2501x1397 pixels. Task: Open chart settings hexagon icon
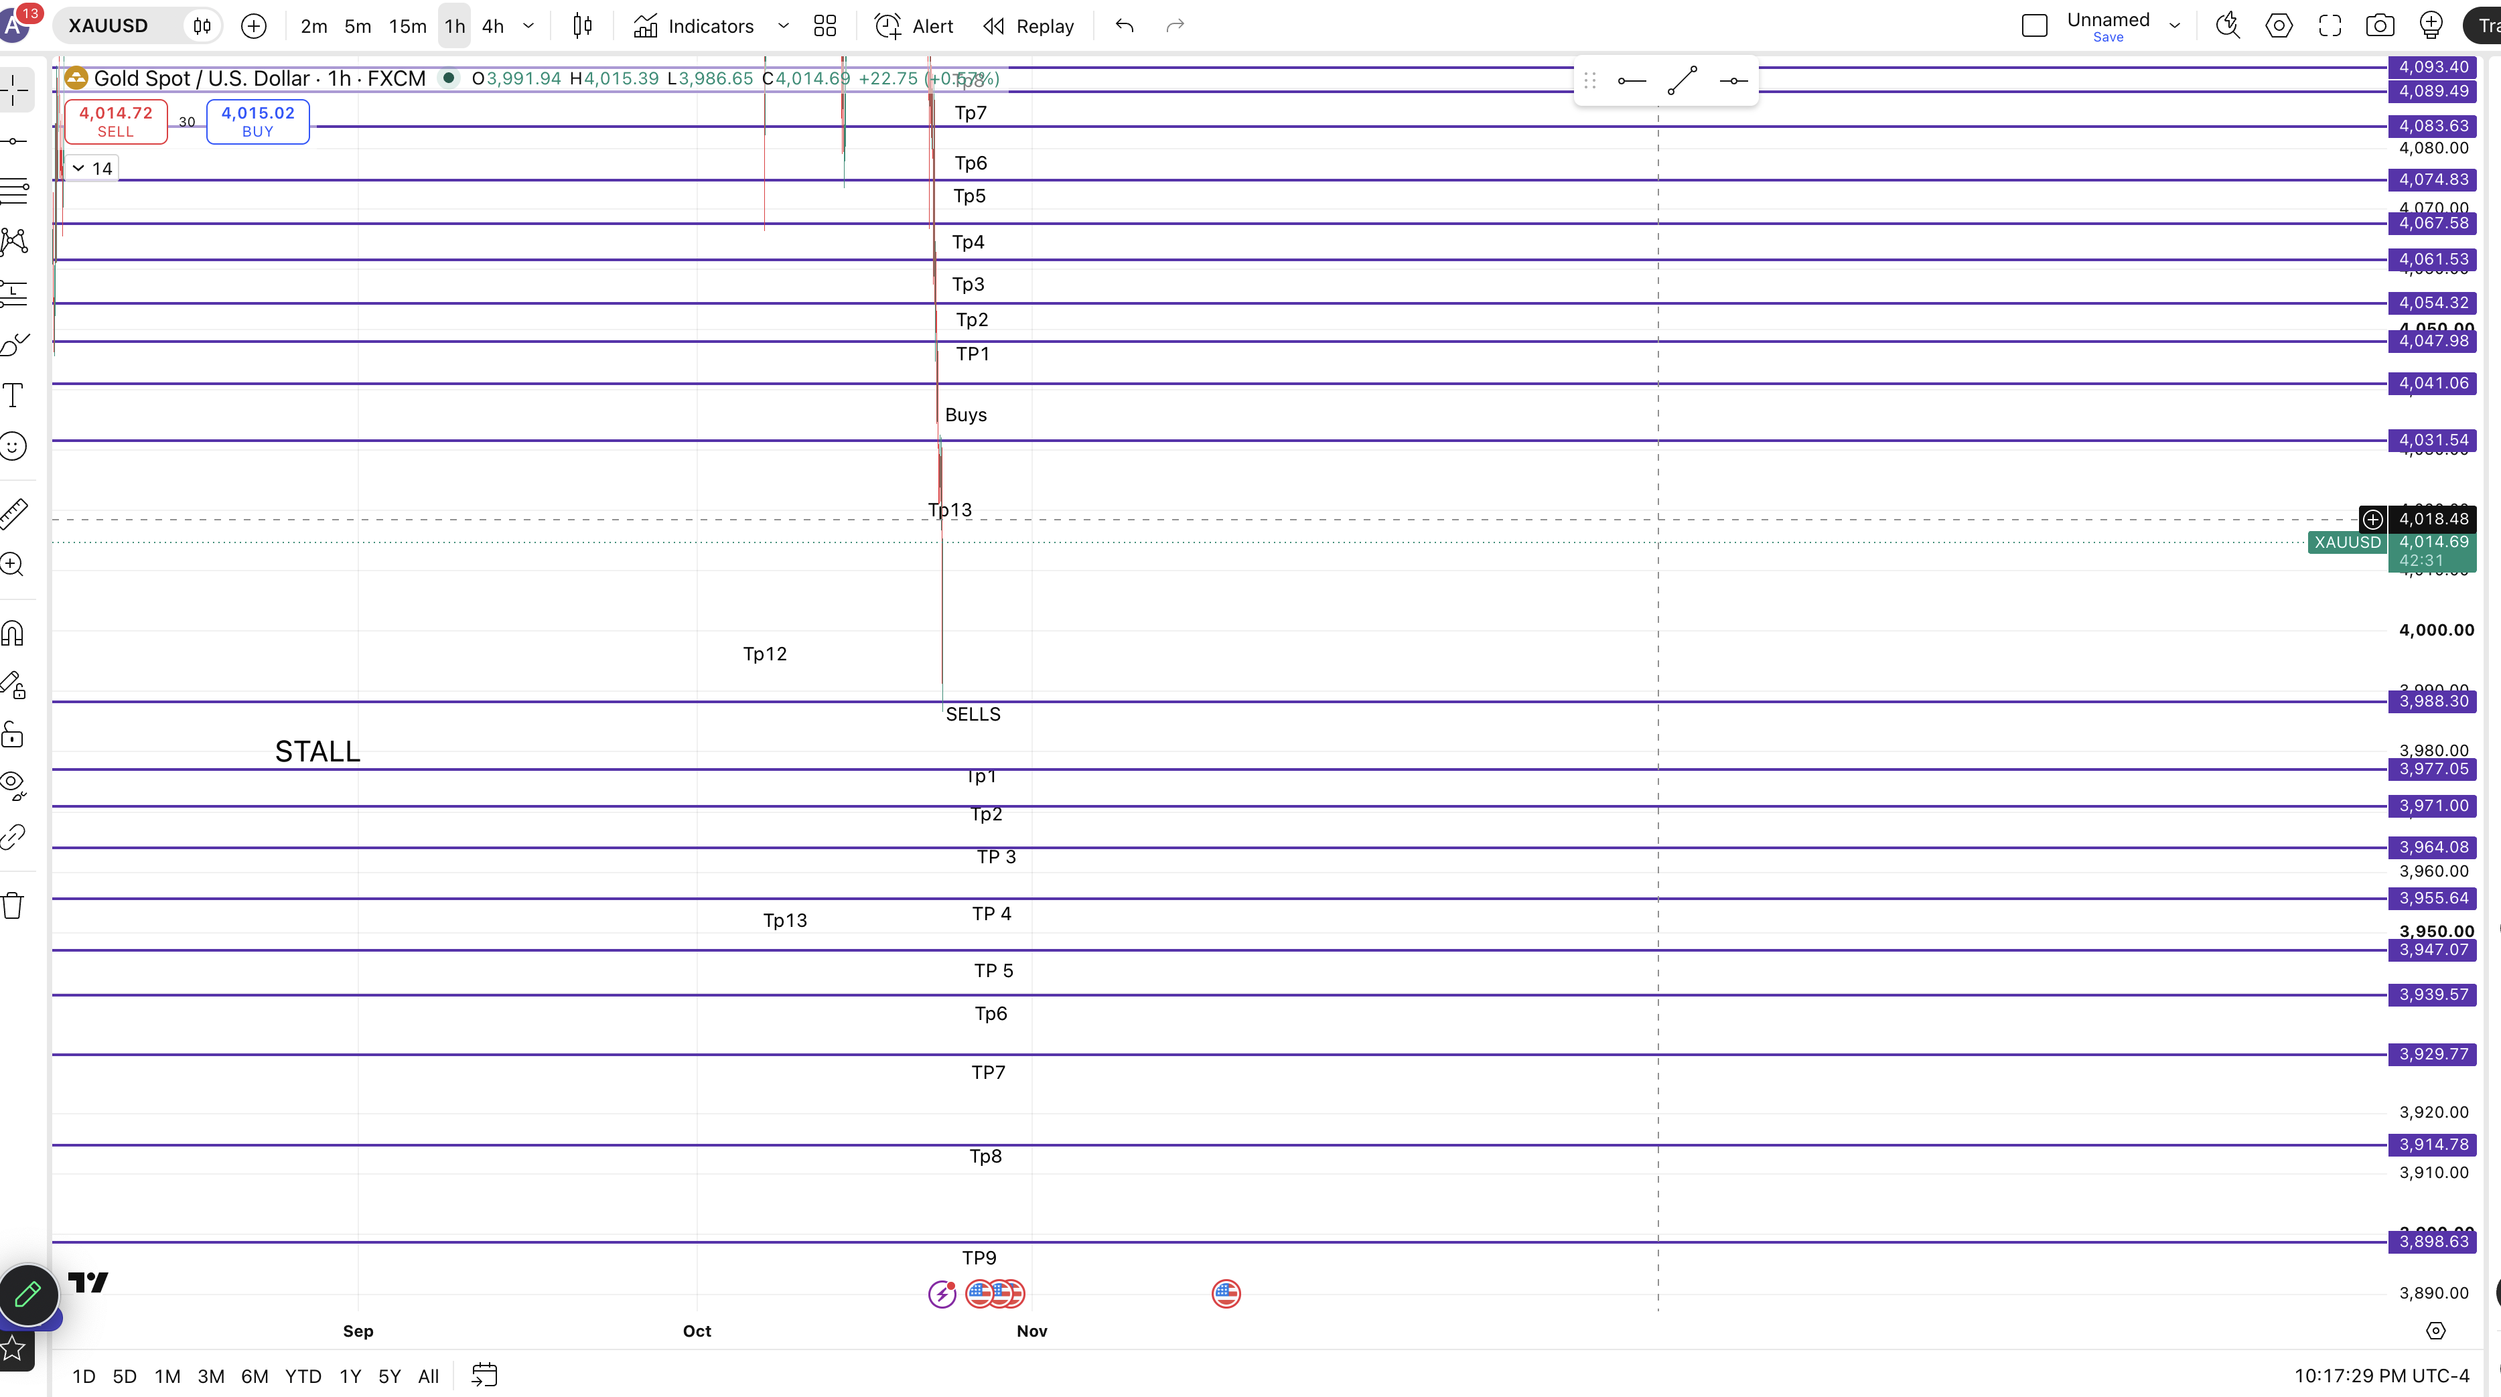(x=2279, y=26)
